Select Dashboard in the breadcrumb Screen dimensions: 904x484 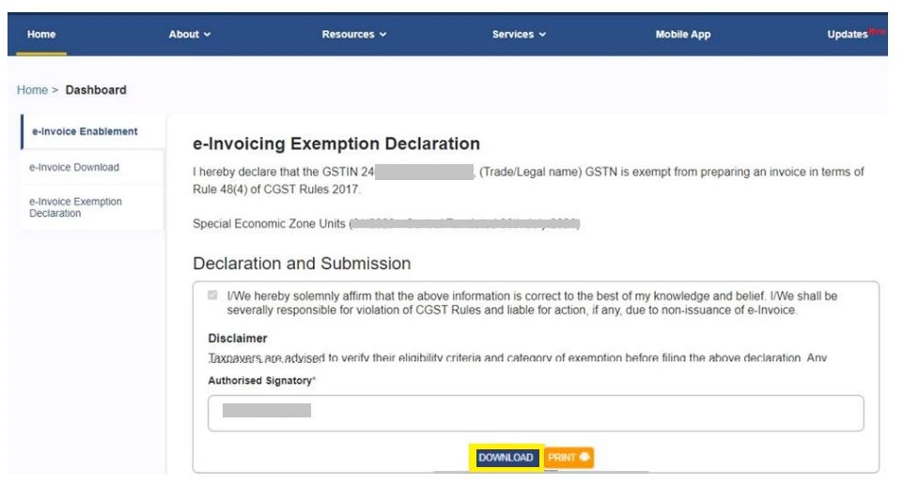tap(95, 90)
